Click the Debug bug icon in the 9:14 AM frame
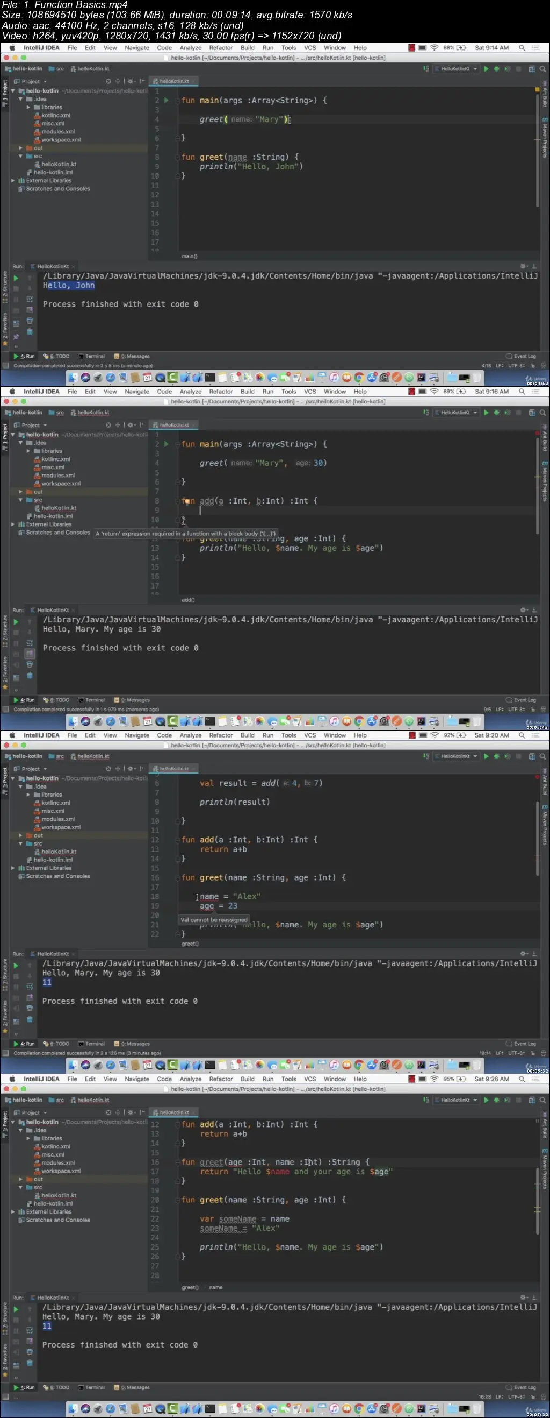This screenshot has width=550, height=1418. (497, 69)
